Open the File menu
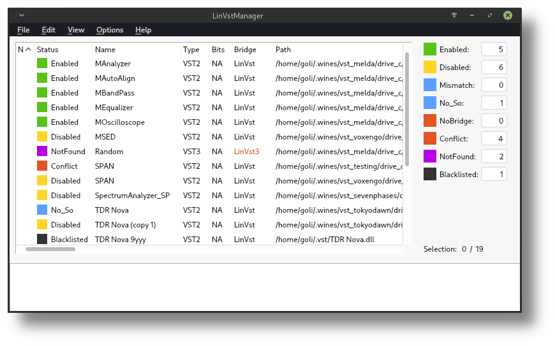The image size is (555, 346). (x=24, y=30)
